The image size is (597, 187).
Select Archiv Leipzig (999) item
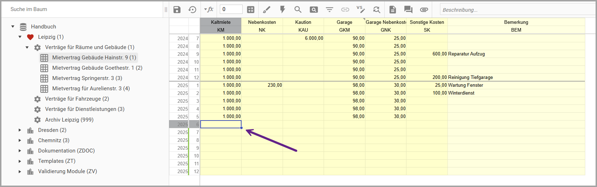coord(69,120)
